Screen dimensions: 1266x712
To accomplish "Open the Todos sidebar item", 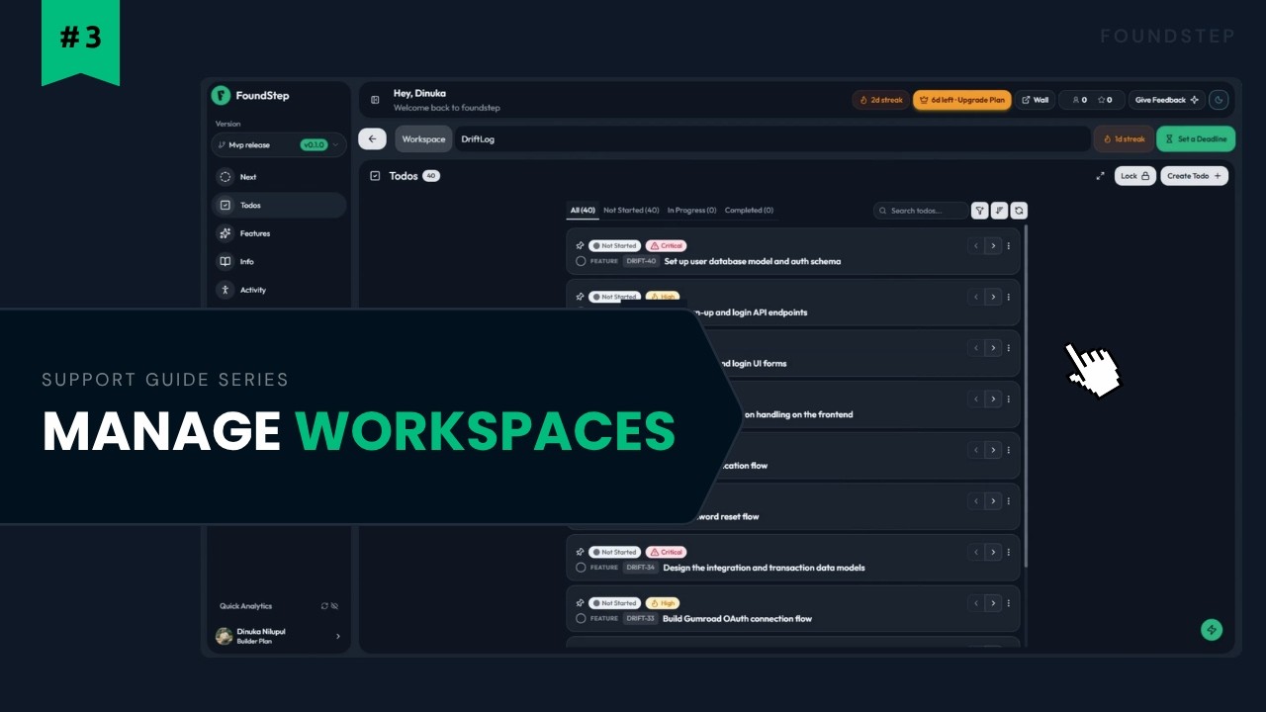I will (279, 205).
